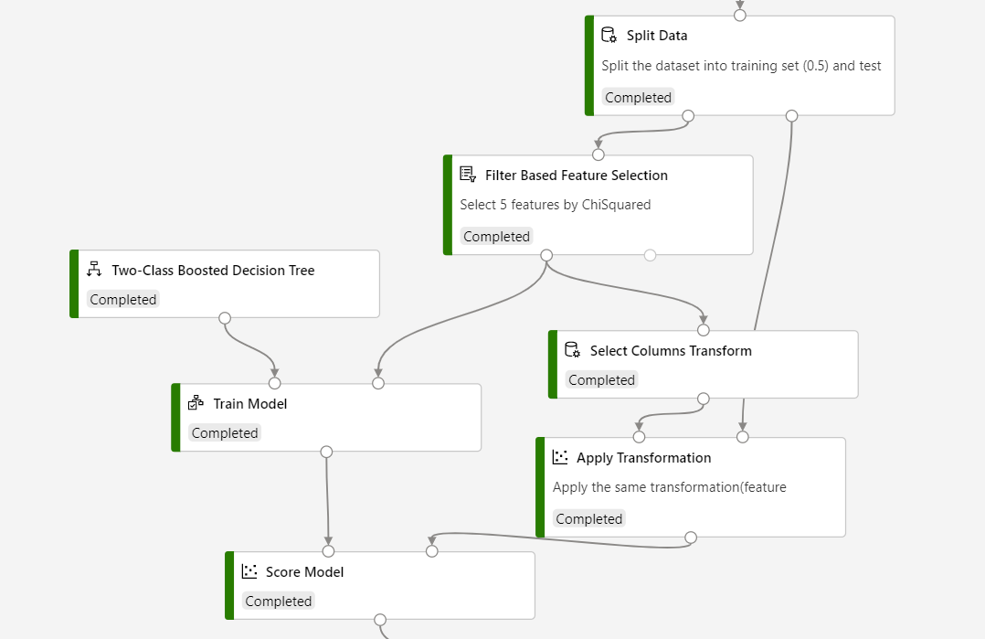Click the Completed badge on Split Data

click(638, 97)
